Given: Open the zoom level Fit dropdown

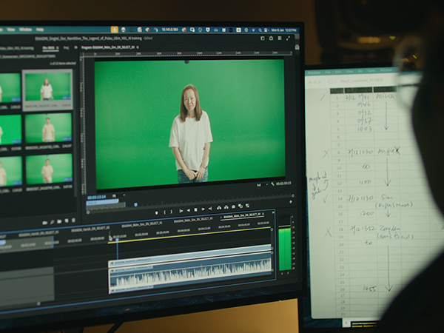Looking at the screenshot, I should pyautogui.click(x=118, y=195).
